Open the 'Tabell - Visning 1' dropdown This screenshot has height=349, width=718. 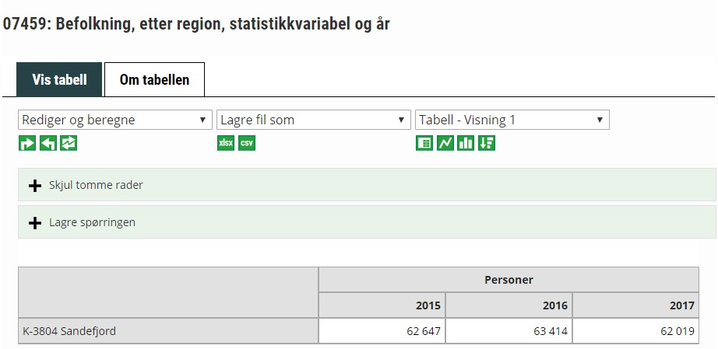point(512,120)
